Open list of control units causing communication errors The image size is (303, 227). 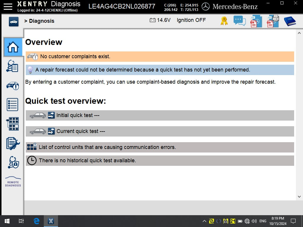(160, 147)
